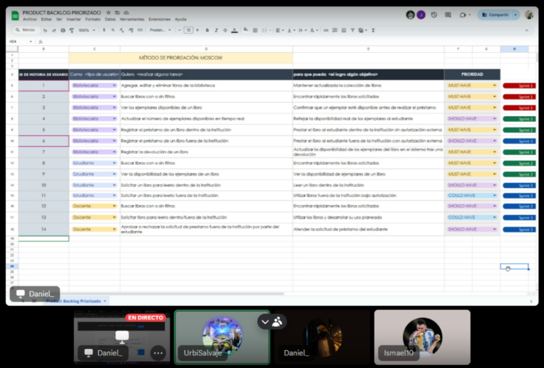This screenshot has height=368, width=544.
Task: Open the Extensiones menu
Action: pyautogui.click(x=159, y=19)
